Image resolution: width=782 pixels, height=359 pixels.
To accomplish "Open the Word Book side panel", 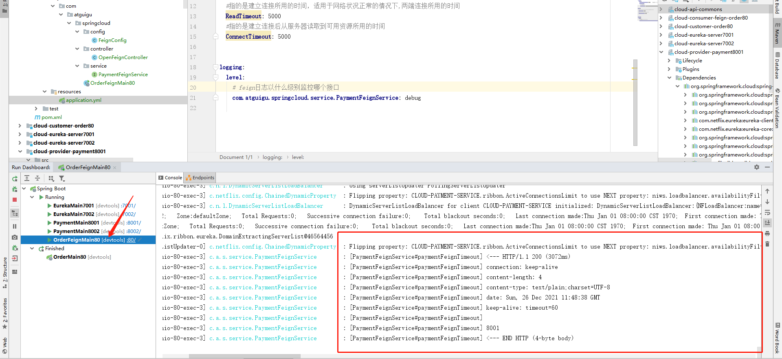I will click(778, 338).
